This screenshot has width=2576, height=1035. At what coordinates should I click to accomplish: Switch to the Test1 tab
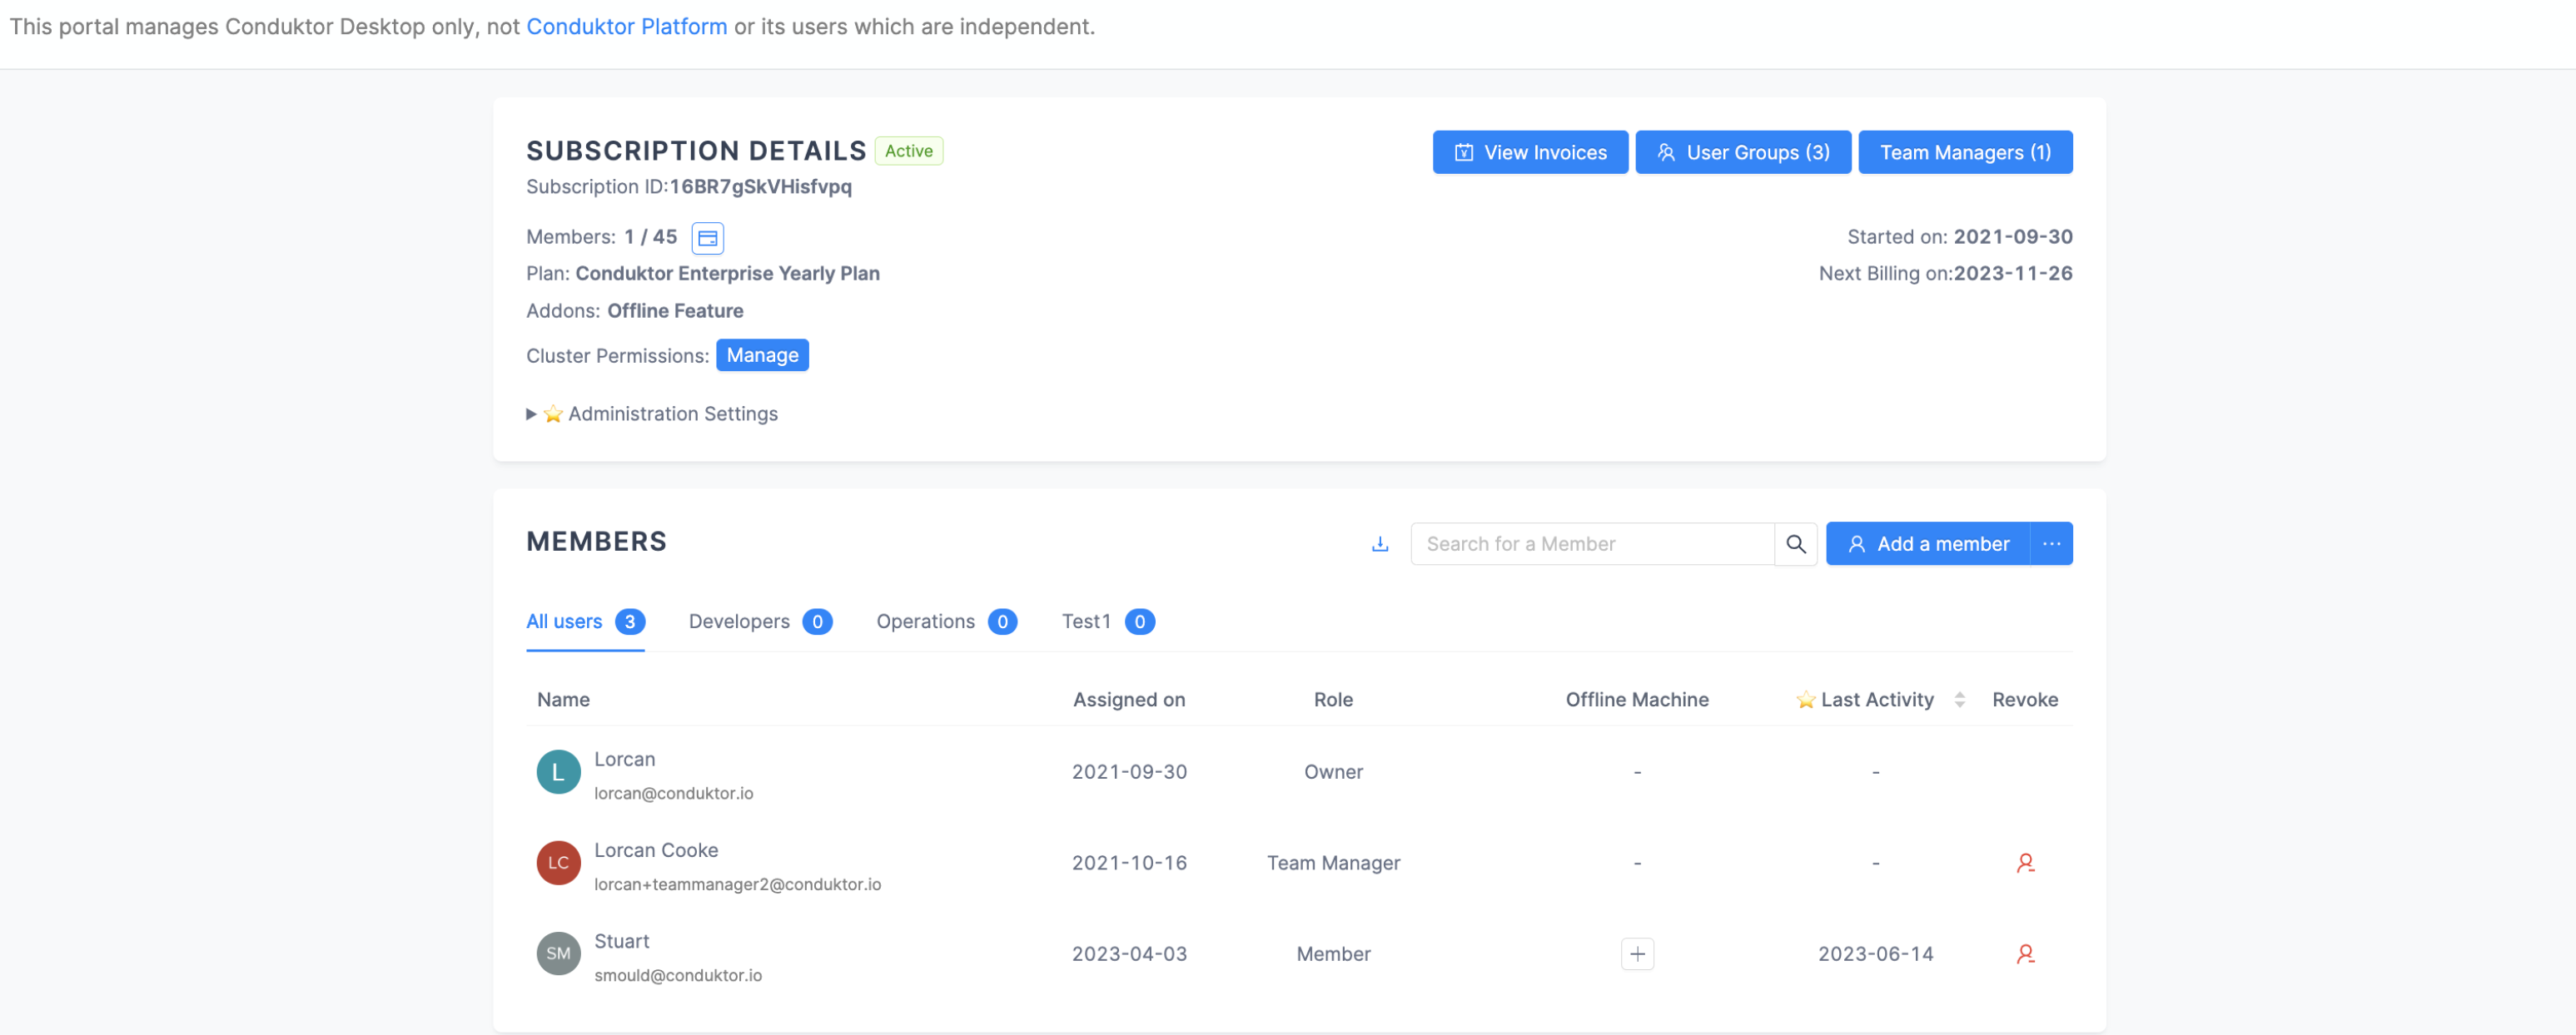pos(1108,621)
